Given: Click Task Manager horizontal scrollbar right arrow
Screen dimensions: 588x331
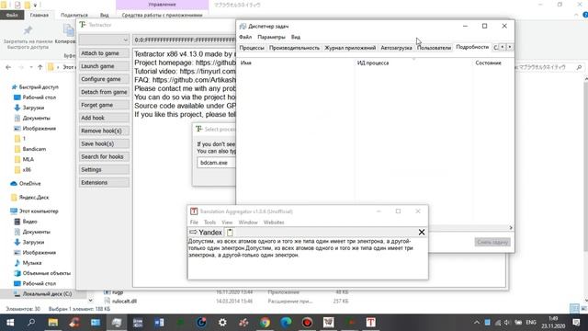Looking at the screenshot, I should click(511, 228).
